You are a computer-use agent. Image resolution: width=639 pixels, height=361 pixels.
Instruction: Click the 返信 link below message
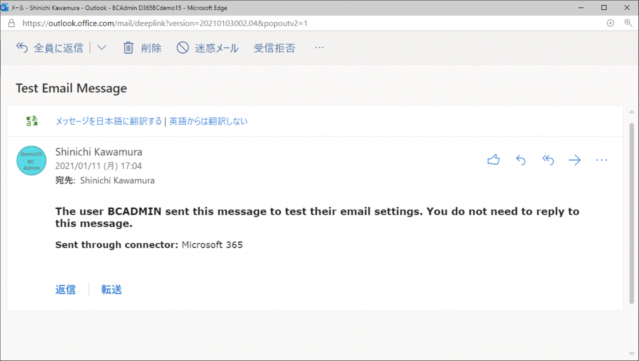(66, 289)
